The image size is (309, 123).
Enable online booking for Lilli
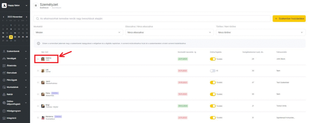(x=213, y=71)
